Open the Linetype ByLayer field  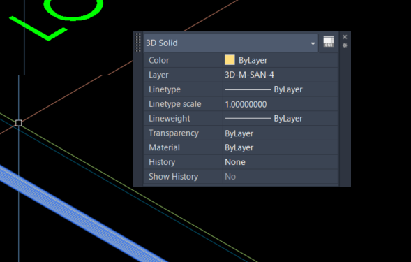tap(281, 89)
